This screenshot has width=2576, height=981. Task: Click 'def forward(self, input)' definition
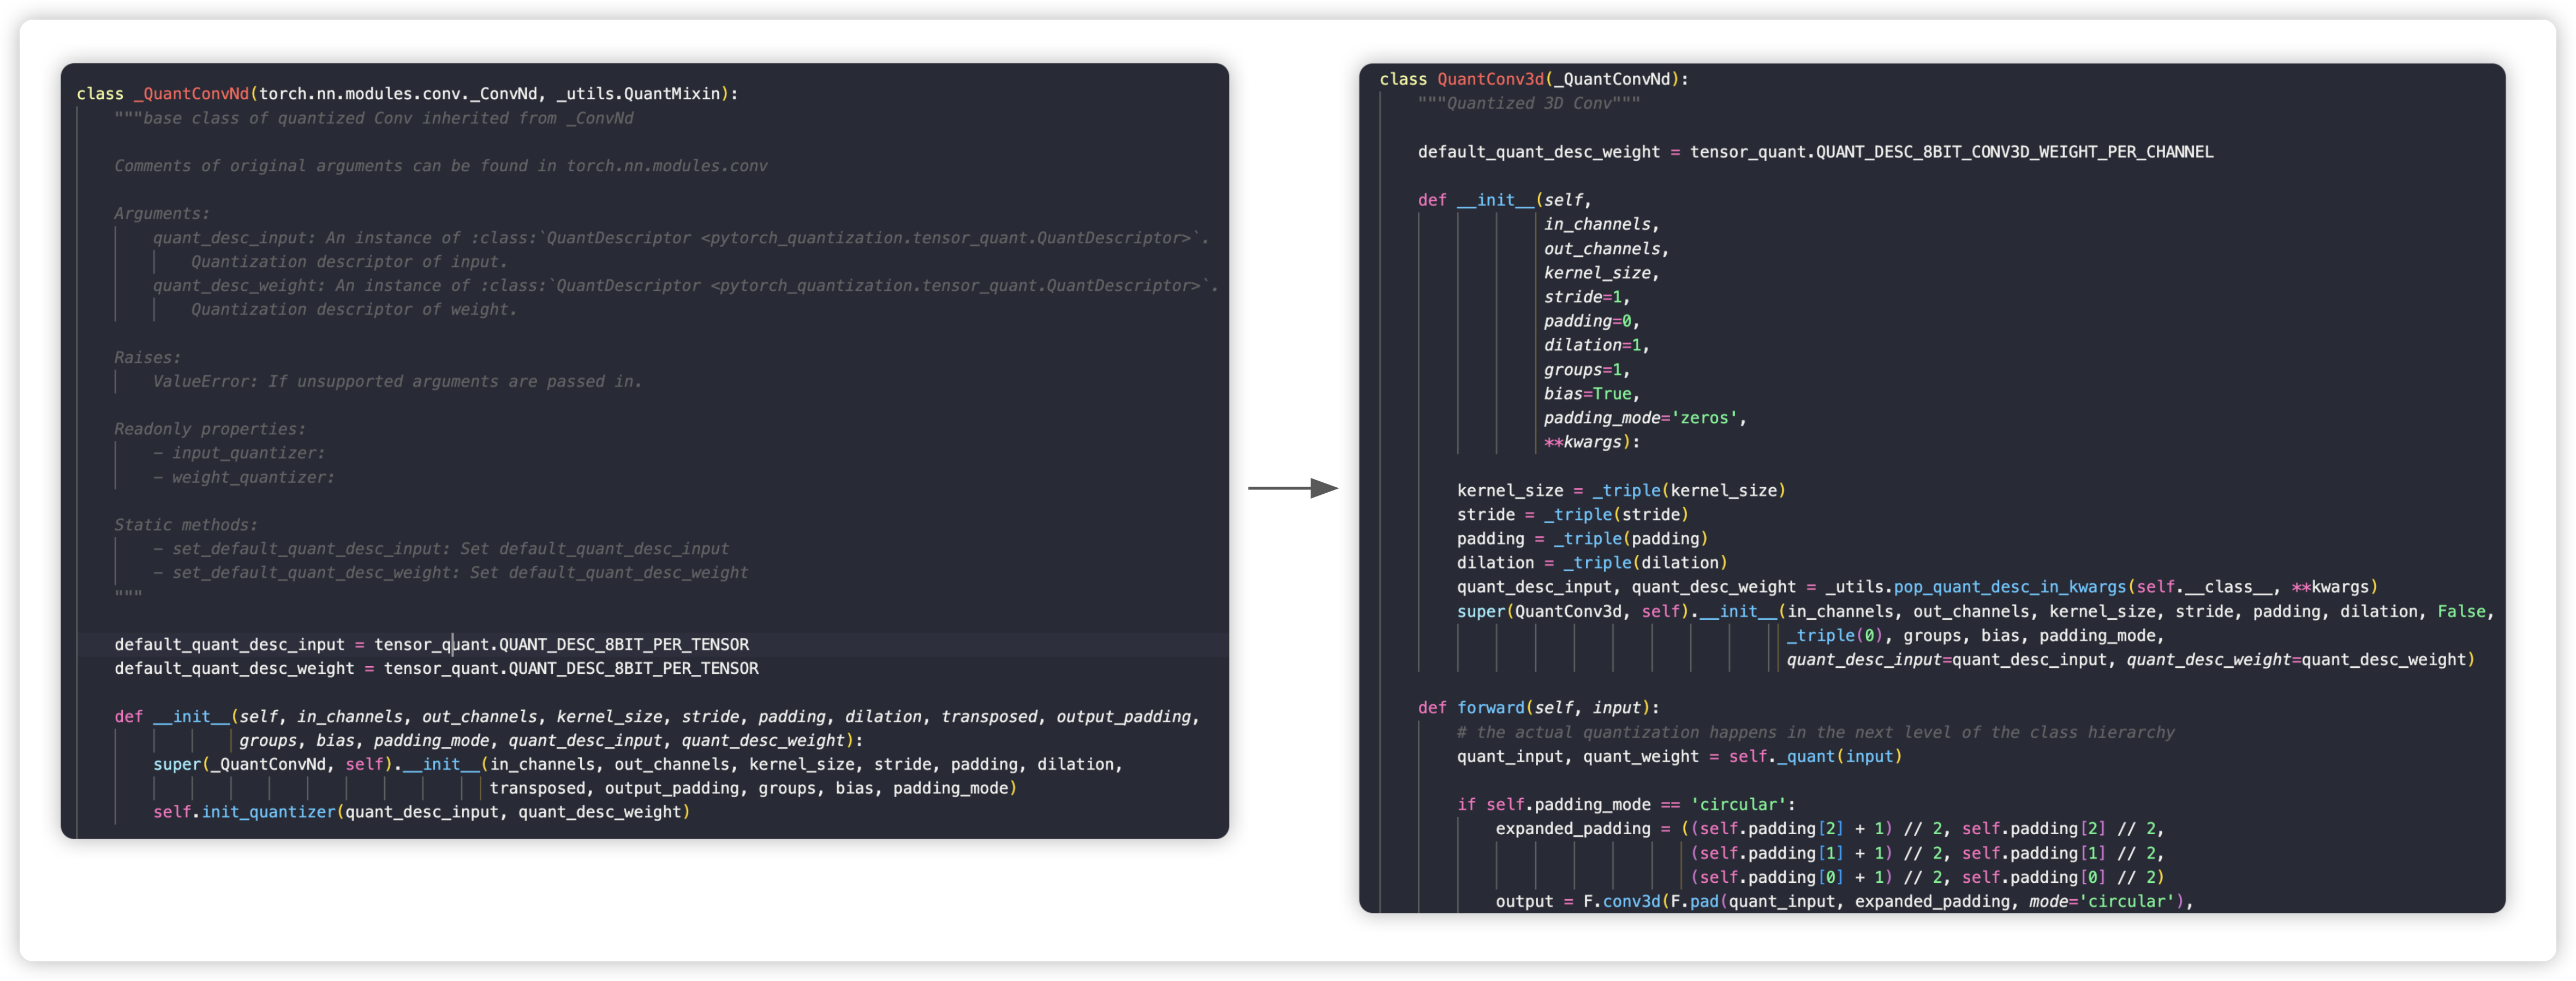[1539, 708]
